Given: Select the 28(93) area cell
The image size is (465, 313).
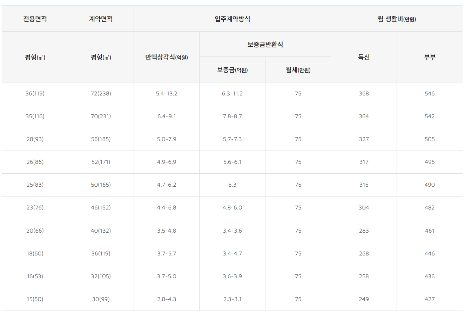Looking at the screenshot, I should (x=35, y=139).
